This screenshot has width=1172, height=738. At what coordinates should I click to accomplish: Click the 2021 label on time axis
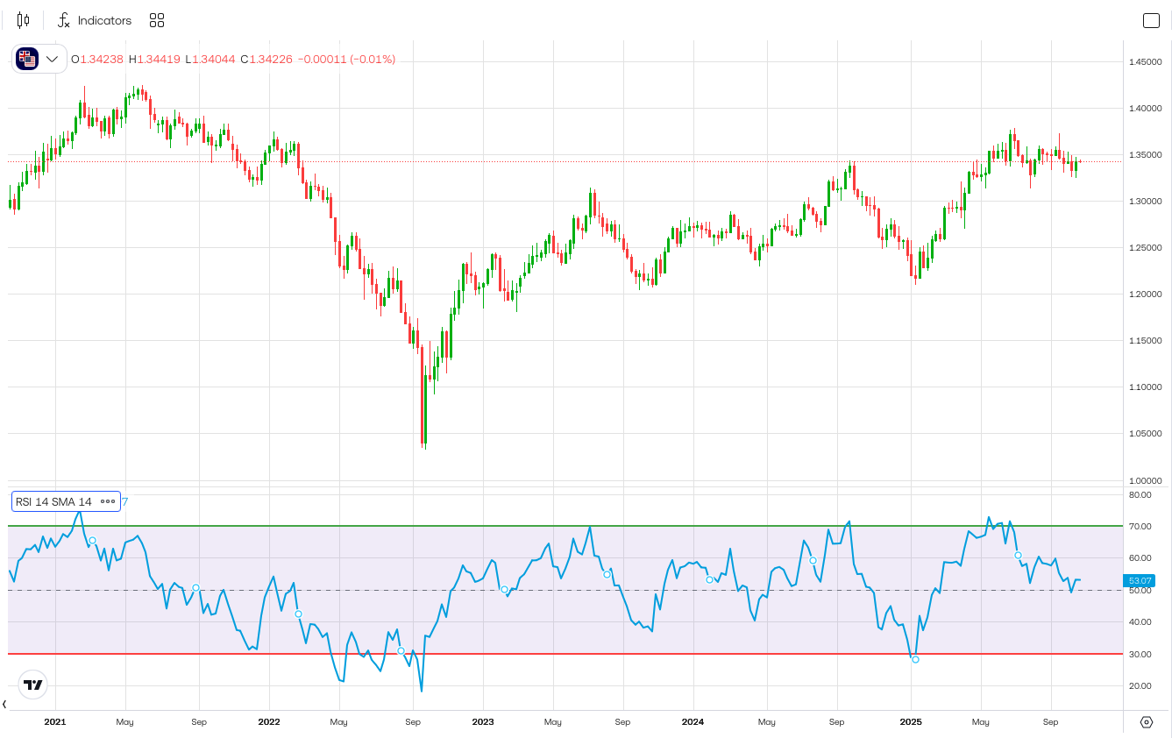pos(55,722)
